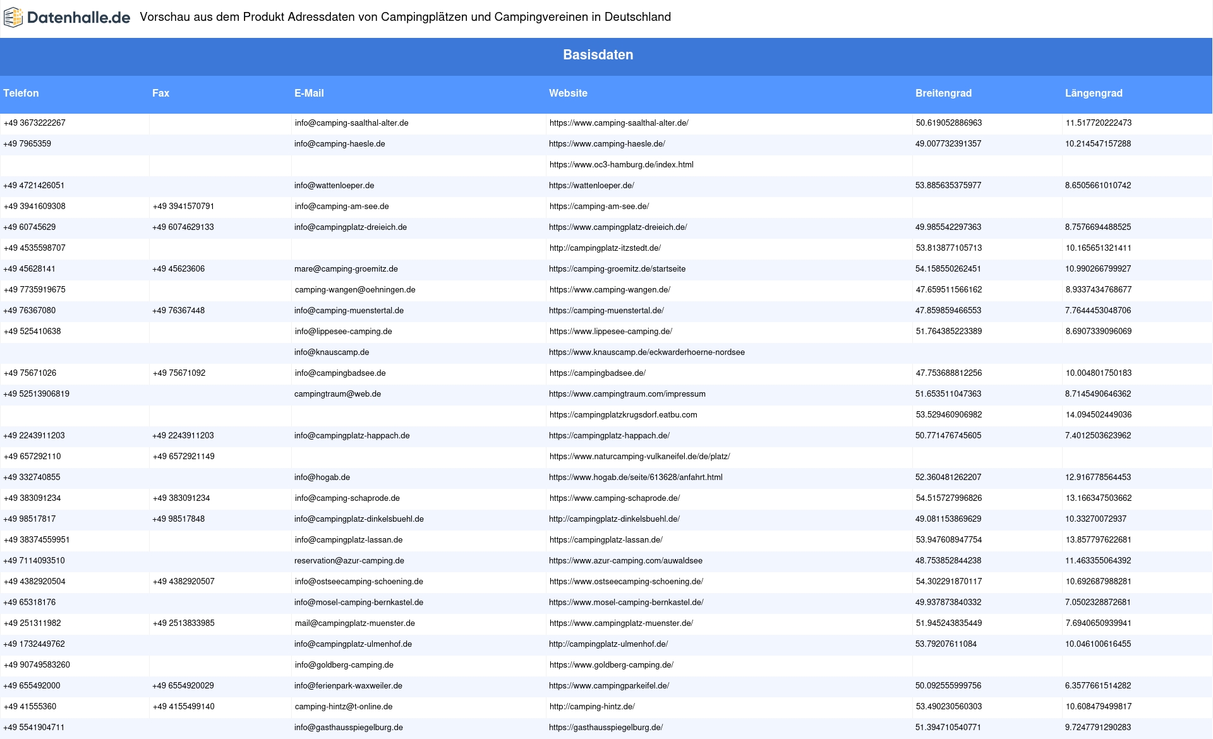Open http://campingplatz-ulmenhof.de/ link
This screenshot has width=1213, height=739.
(x=608, y=644)
